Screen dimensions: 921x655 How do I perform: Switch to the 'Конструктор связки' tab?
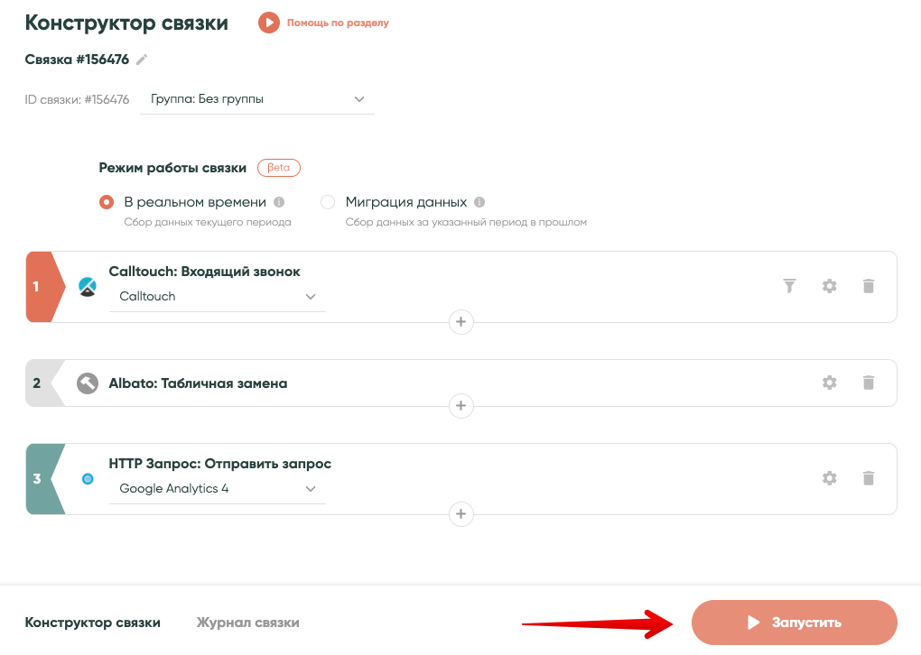click(93, 623)
